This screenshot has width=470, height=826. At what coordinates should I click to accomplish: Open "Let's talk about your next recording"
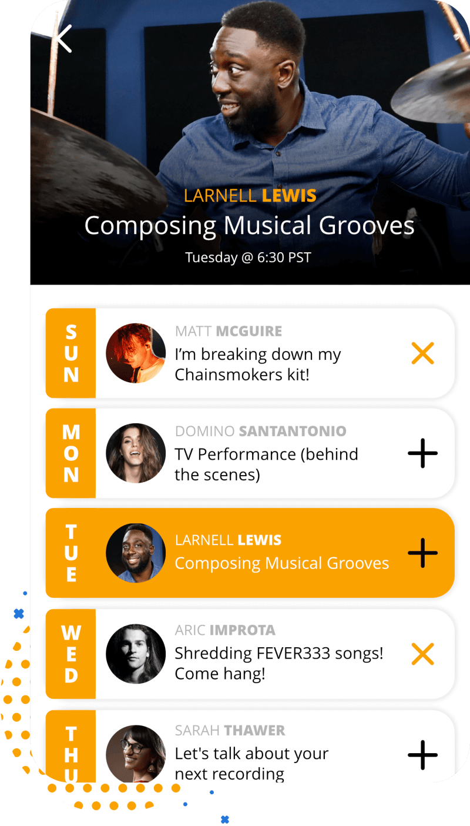pyautogui.click(x=251, y=763)
